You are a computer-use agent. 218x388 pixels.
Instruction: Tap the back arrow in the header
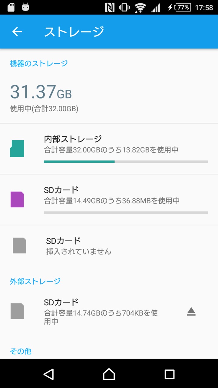coord(17,32)
